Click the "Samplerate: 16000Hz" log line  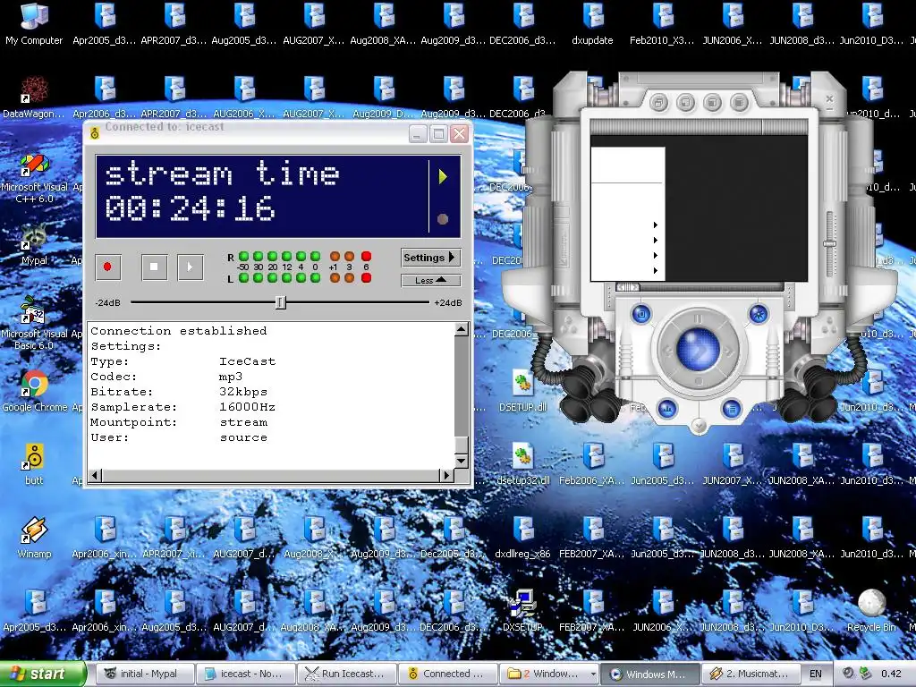pyautogui.click(x=182, y=407)
